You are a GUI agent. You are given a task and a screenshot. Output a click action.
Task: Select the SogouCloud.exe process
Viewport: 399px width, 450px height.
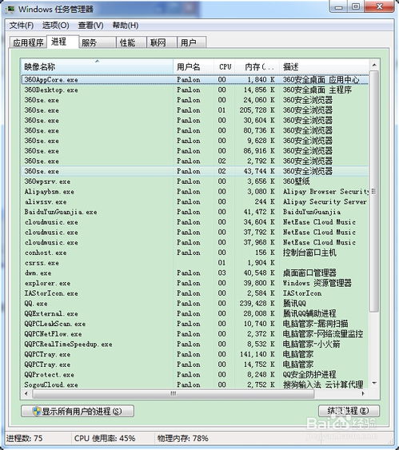click(195, 384)
